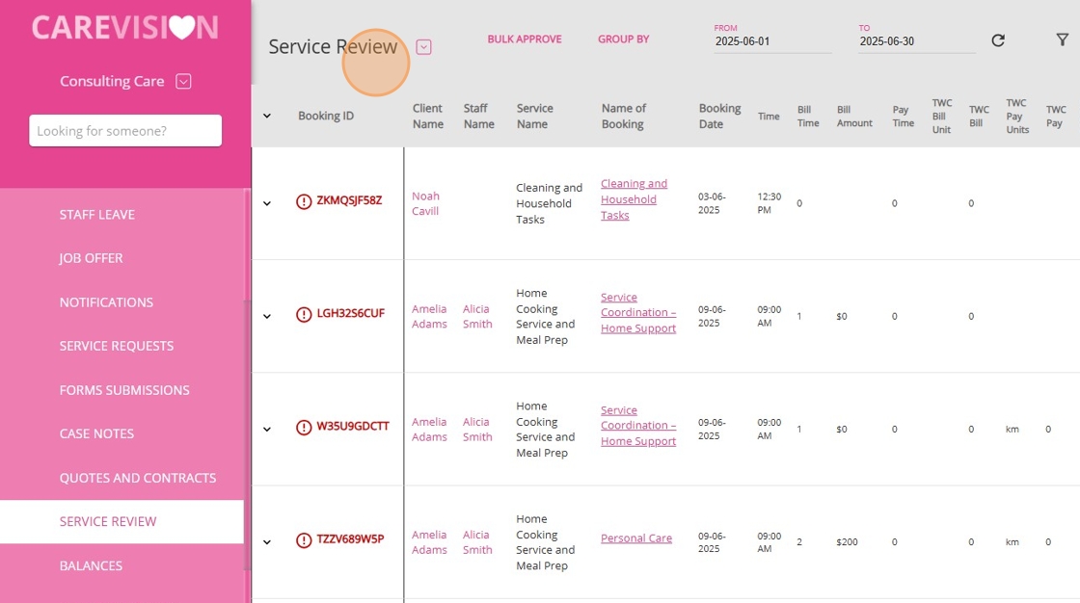Open Service Coordination link for LGH32S6CUF row
The image size is (1080, 603).
click(x=637, y=312)
